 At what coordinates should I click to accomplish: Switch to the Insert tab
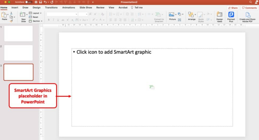click(x=15, y=8)
